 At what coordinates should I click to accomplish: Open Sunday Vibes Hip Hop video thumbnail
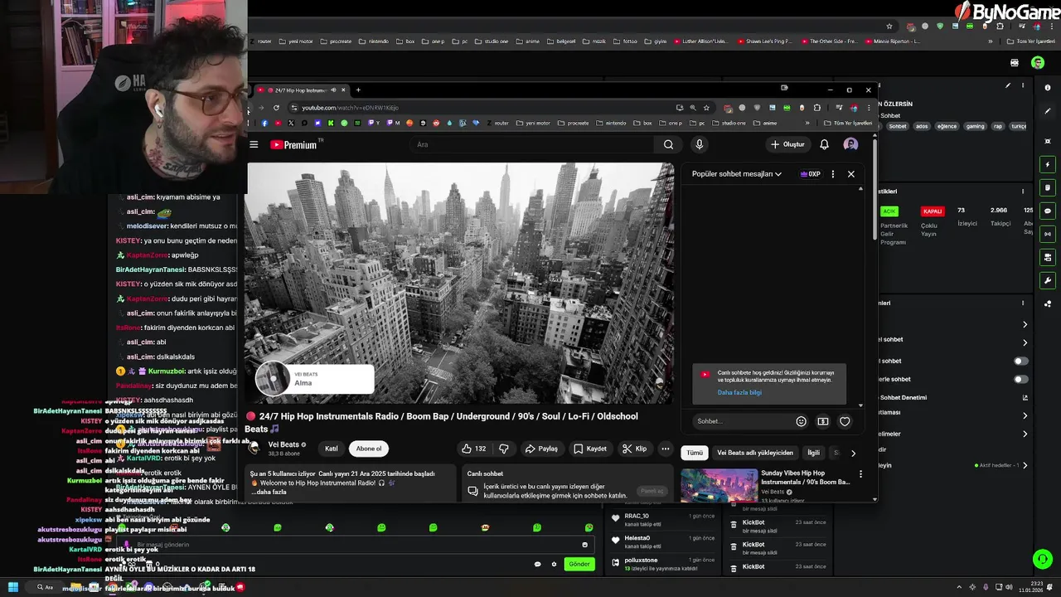pos(719,486)
